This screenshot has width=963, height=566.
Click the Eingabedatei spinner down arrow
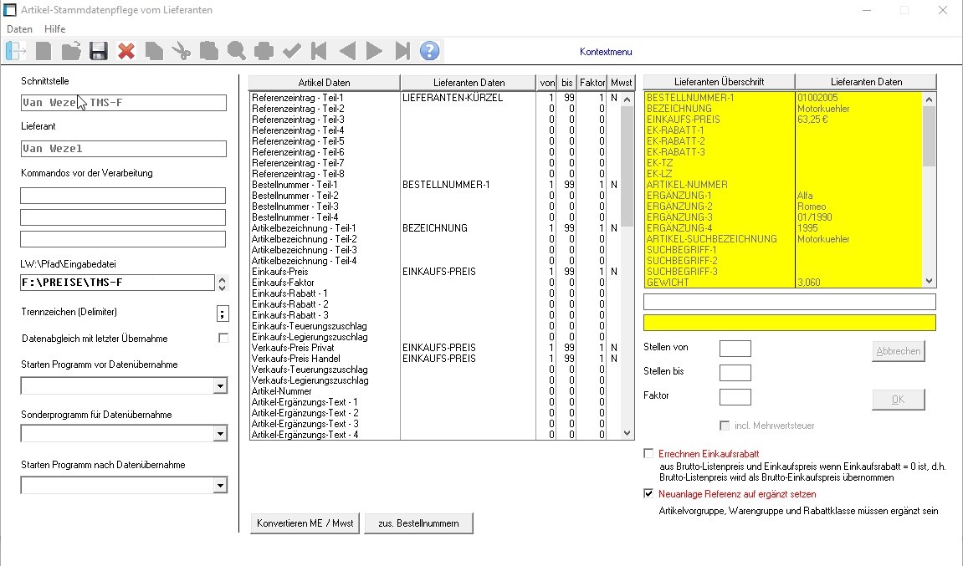(x=223, y=287)
